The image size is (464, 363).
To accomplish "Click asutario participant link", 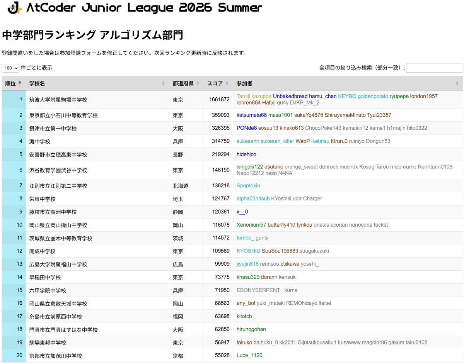I will [274, 167].
